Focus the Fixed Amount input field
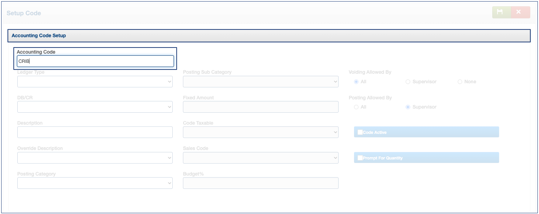The height and width of the screenshot is (214, 539). click(260, 107)
